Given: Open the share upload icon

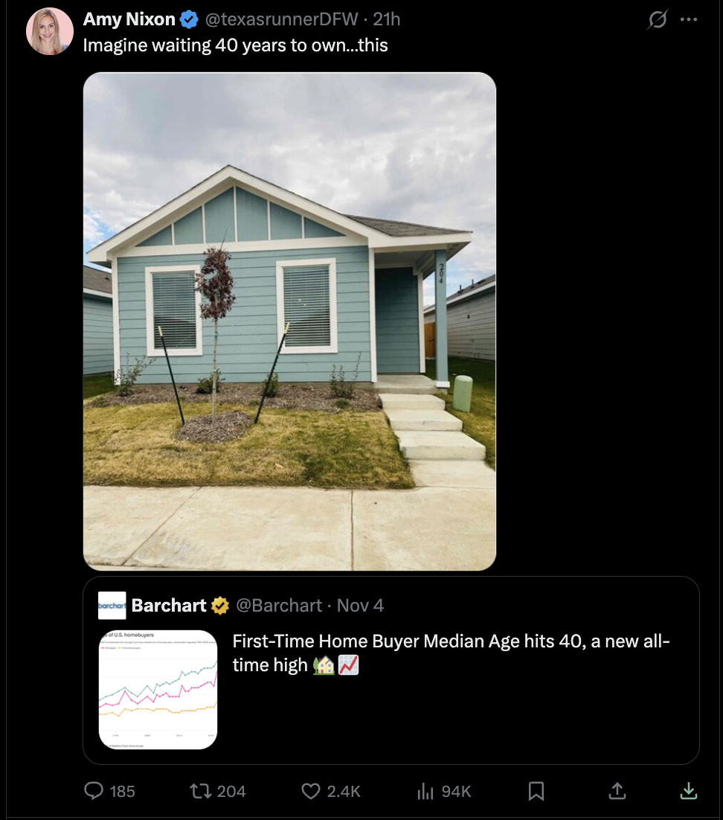Looking at the screenshot, I should click(x=617, y=791).
